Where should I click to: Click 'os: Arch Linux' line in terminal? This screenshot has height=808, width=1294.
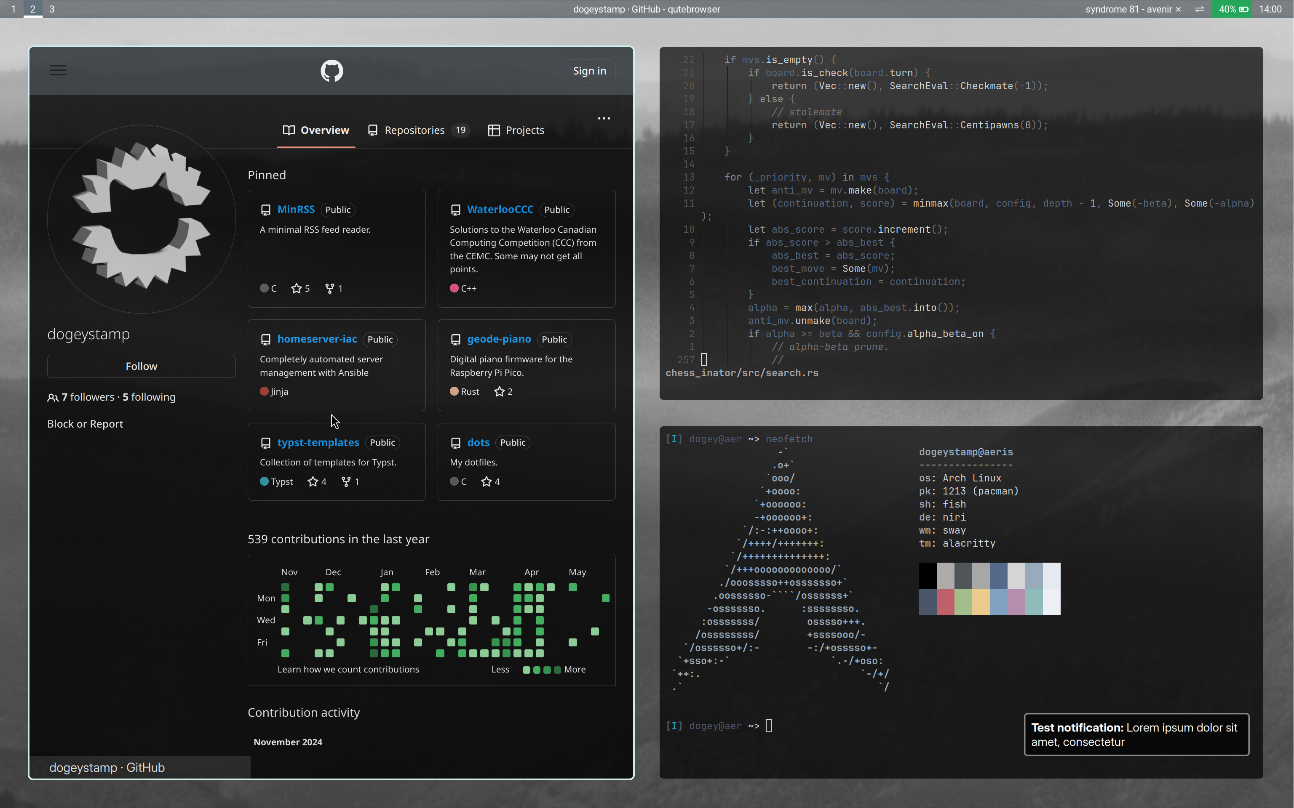pyautogui.click(x=960, y=478)
